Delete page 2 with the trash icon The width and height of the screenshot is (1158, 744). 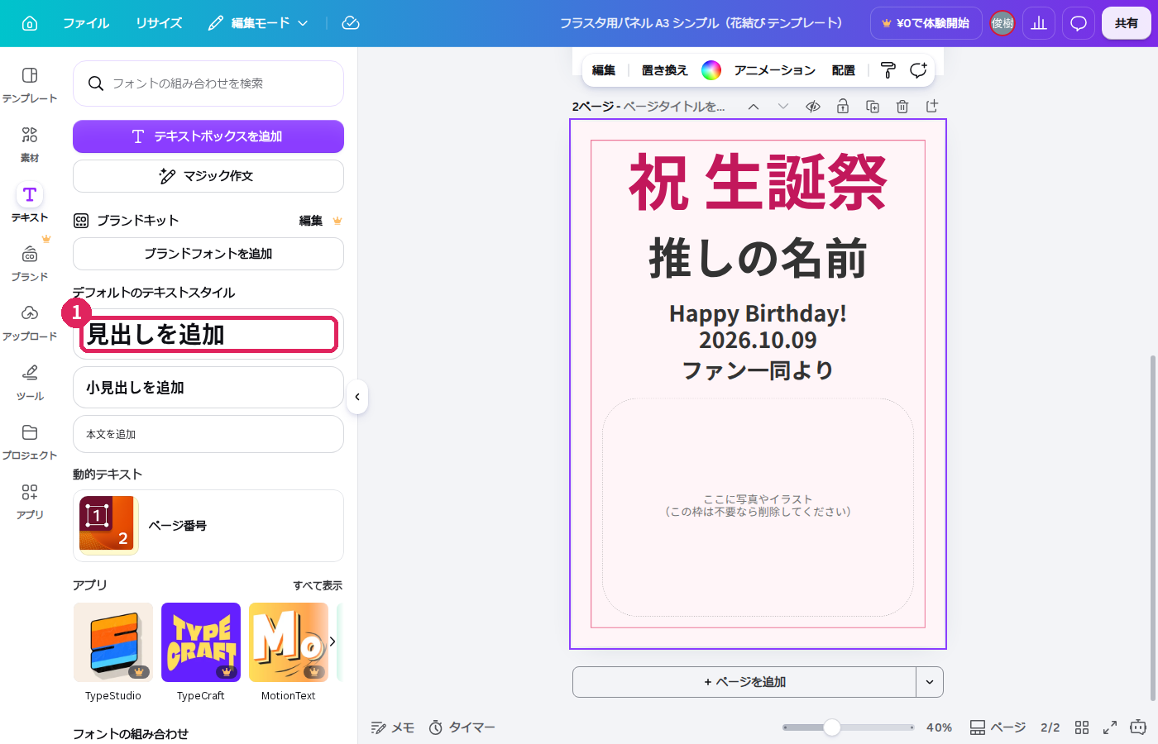click(902, 107)
